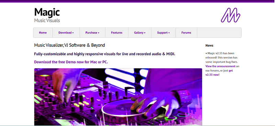Open the Forums page
Screen dimensions: 275x126
[186, 32]
